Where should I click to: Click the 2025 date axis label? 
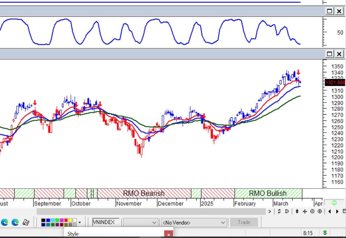coord(207,204)
